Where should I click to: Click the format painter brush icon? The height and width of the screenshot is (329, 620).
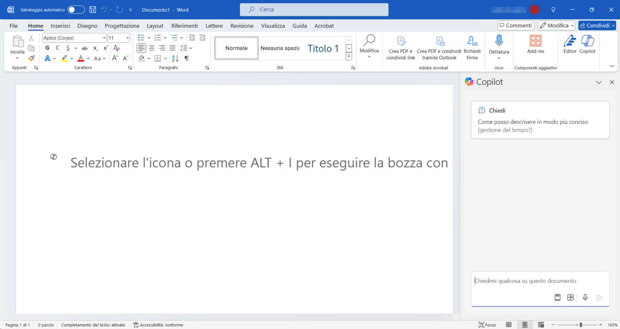(x=31, y=58)
